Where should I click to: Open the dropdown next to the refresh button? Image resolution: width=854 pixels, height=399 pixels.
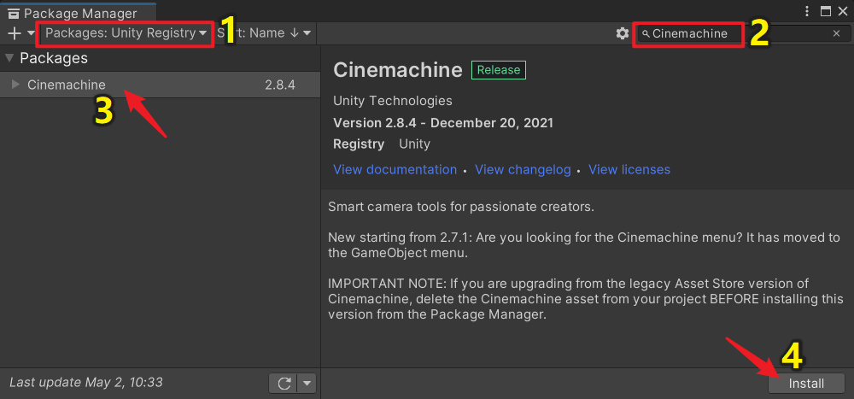click(x=307, y=383)
